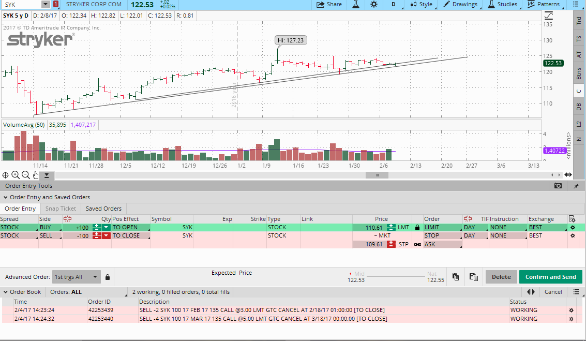Click the chart scale curve icon above price axis
Image resolution: width=586 pixels, height=341 pixels.
pyautogui.click(x=548, y=16)
